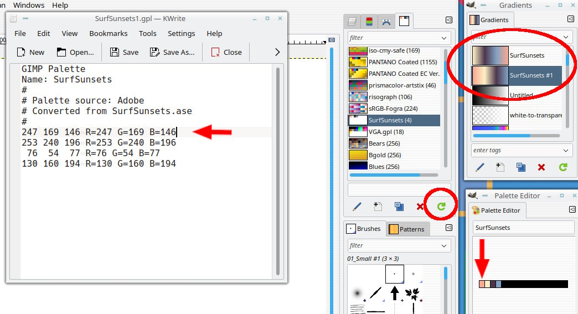Open Palettes dock tab configuration menu button
Screen dimensions: 578x314
449,20
